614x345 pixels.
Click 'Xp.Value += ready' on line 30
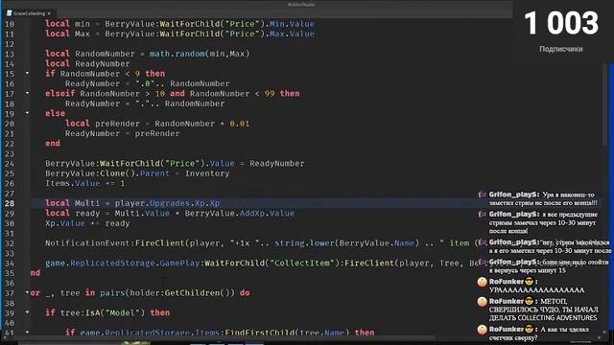[x=87, y=223]
